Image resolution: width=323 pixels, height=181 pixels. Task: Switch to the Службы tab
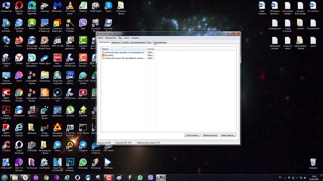pos(125,42)
